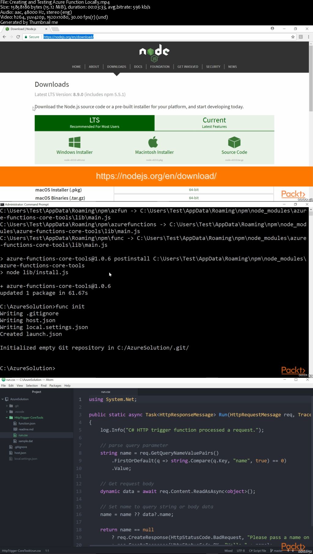Close the Download | Node.js tab
313x554 pixels.
(46, 29)
